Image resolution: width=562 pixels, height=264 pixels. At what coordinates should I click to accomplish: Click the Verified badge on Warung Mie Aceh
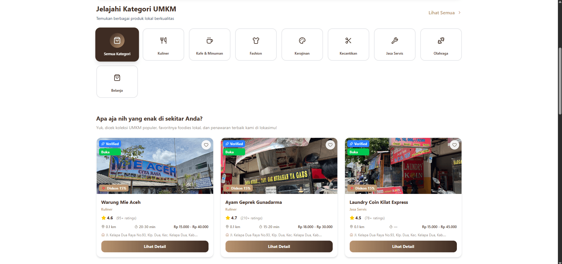(x=110, y=144)
